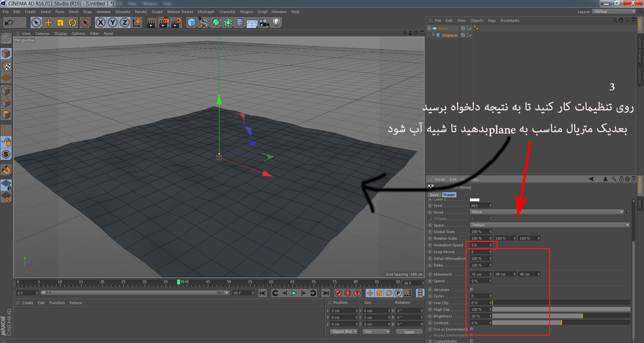Click Render View clapperboard icon
The image size is (644, 343).
click(152, 23)
